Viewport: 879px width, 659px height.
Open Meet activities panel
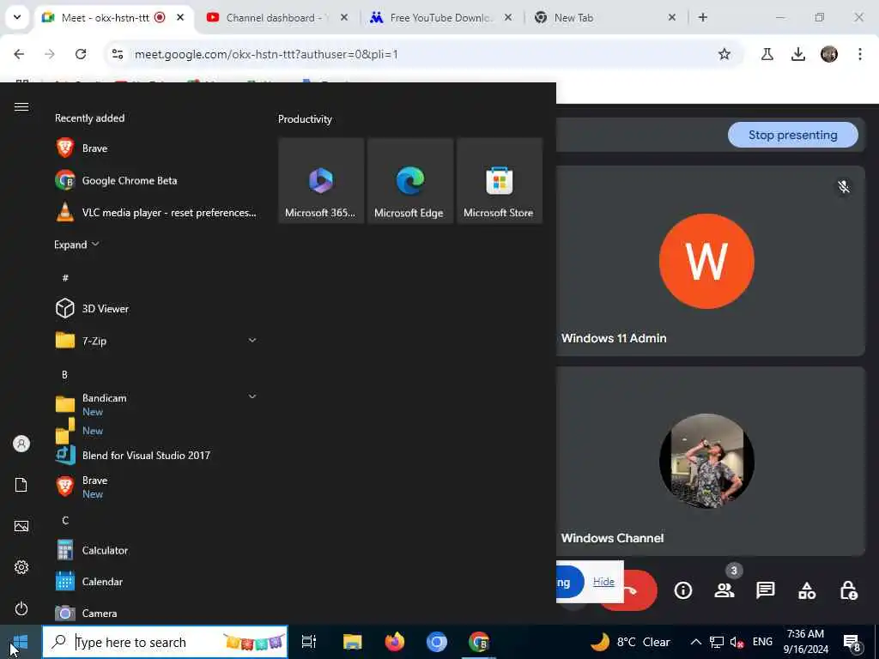[x=807, y=590]
